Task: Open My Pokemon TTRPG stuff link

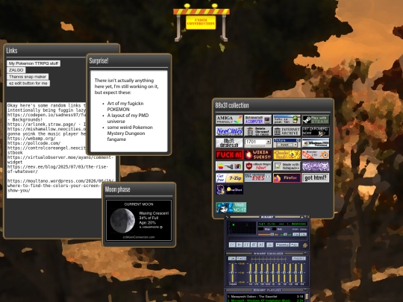Action: pos(34,63)
